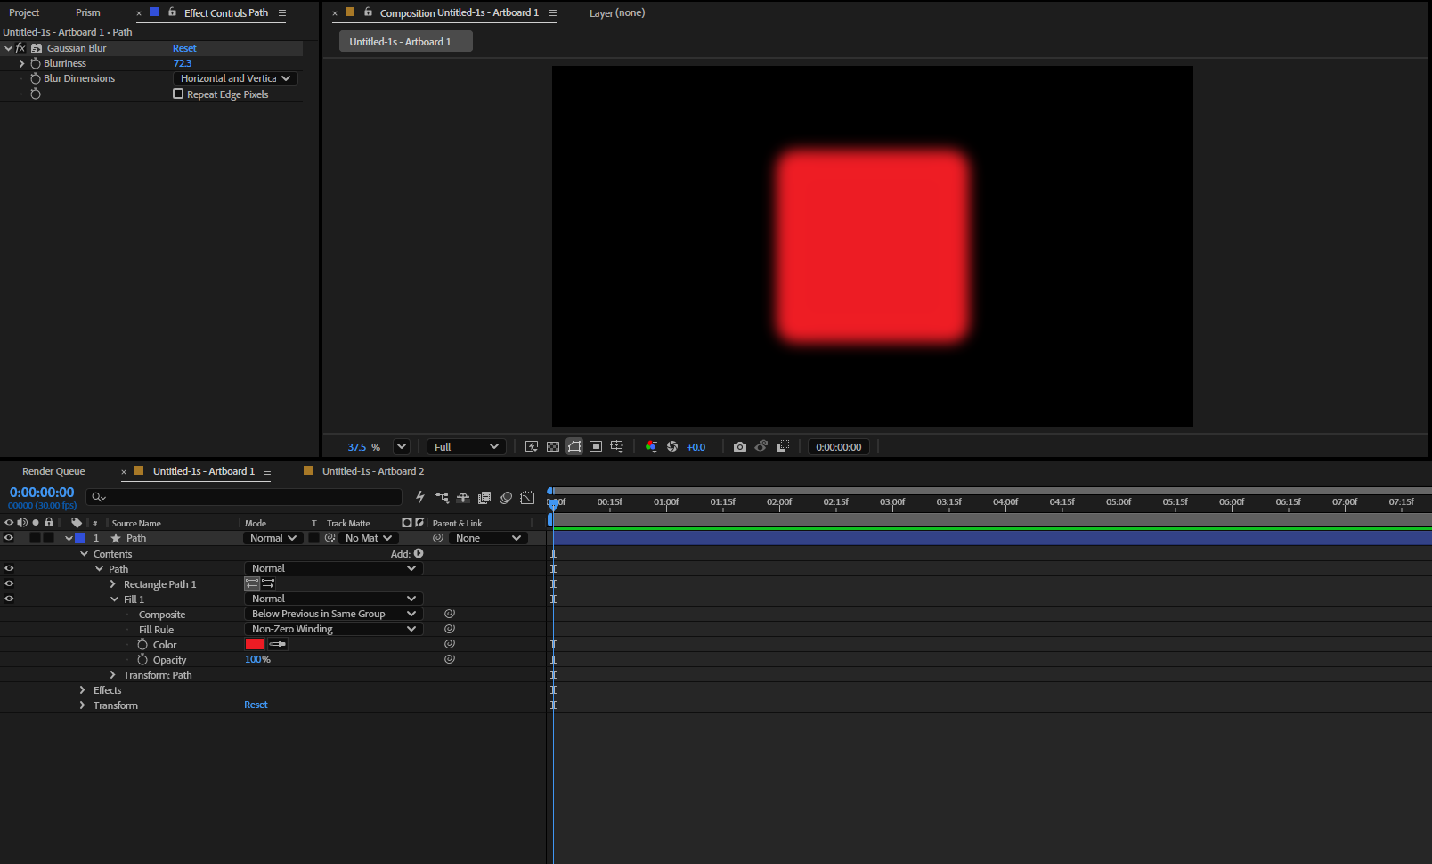Viewport: 1432px width, 864px height.
Task: Open the Graph Editor icon
Action: pos(527,497)
